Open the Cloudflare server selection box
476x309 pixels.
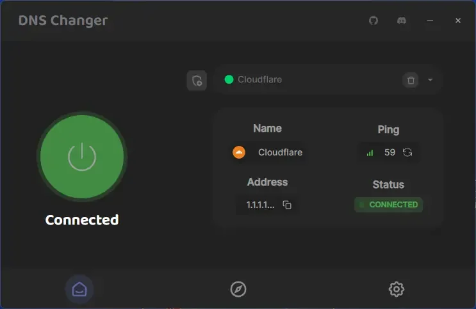pyautogui.click(x=327, y=80)
